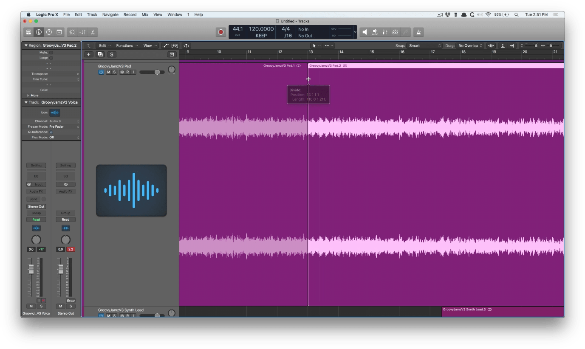
Task: Mute the Stereo Out channel strip
Action: [60, 306]
